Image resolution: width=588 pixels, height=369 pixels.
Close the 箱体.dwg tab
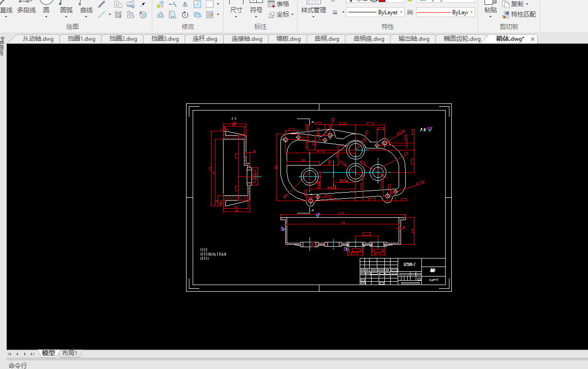(532, 39)
